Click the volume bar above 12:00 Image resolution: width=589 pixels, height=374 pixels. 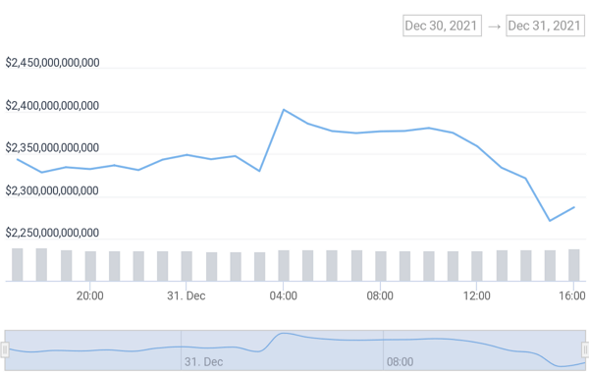477,266
